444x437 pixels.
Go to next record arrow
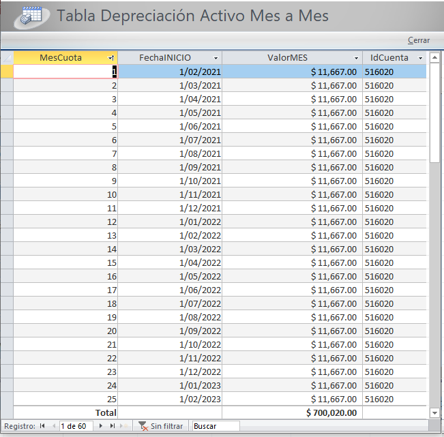(x=102, y=426)
